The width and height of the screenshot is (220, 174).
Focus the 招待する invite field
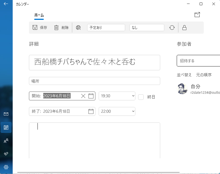pos(198,61)
